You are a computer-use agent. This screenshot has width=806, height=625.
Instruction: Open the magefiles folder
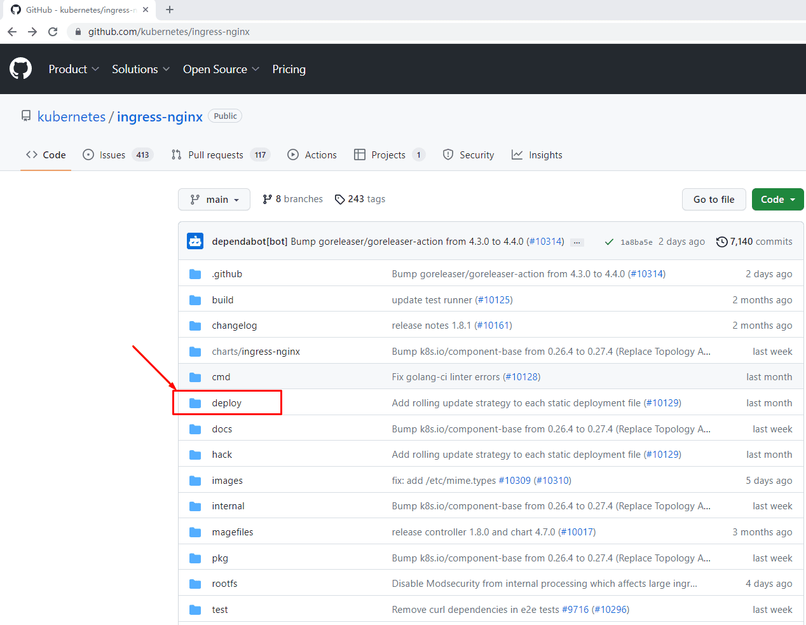tap(233, 532)
